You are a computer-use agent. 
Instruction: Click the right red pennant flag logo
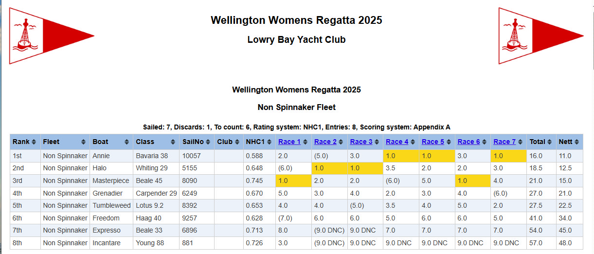(x=540, y=36)
